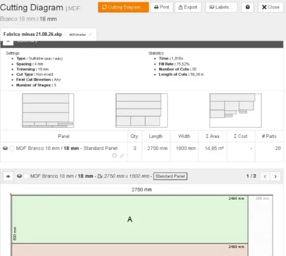Screen dimensions: 286x256
Task: Open the Labels dialog
Action: click(222, 7)
